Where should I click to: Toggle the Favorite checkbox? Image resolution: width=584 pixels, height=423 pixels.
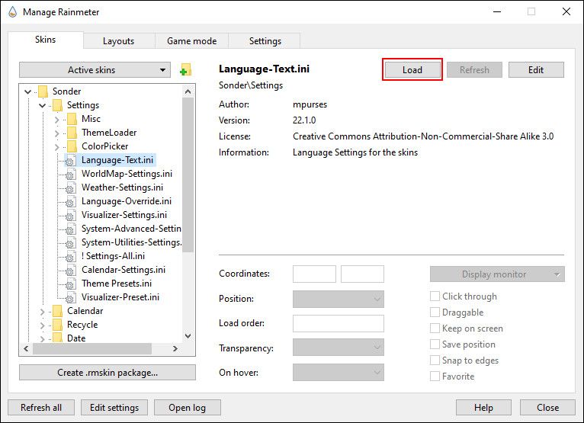pyautogui.click(x=435, y=377)
